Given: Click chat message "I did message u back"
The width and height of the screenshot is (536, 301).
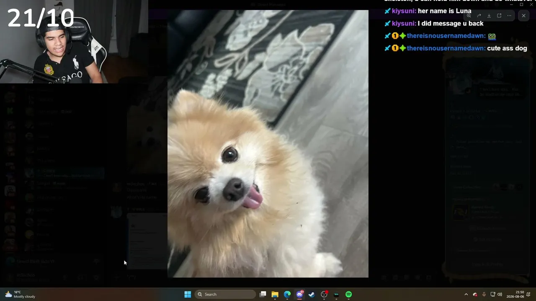Looking at the screenshot, I should [x=451, y=23].
